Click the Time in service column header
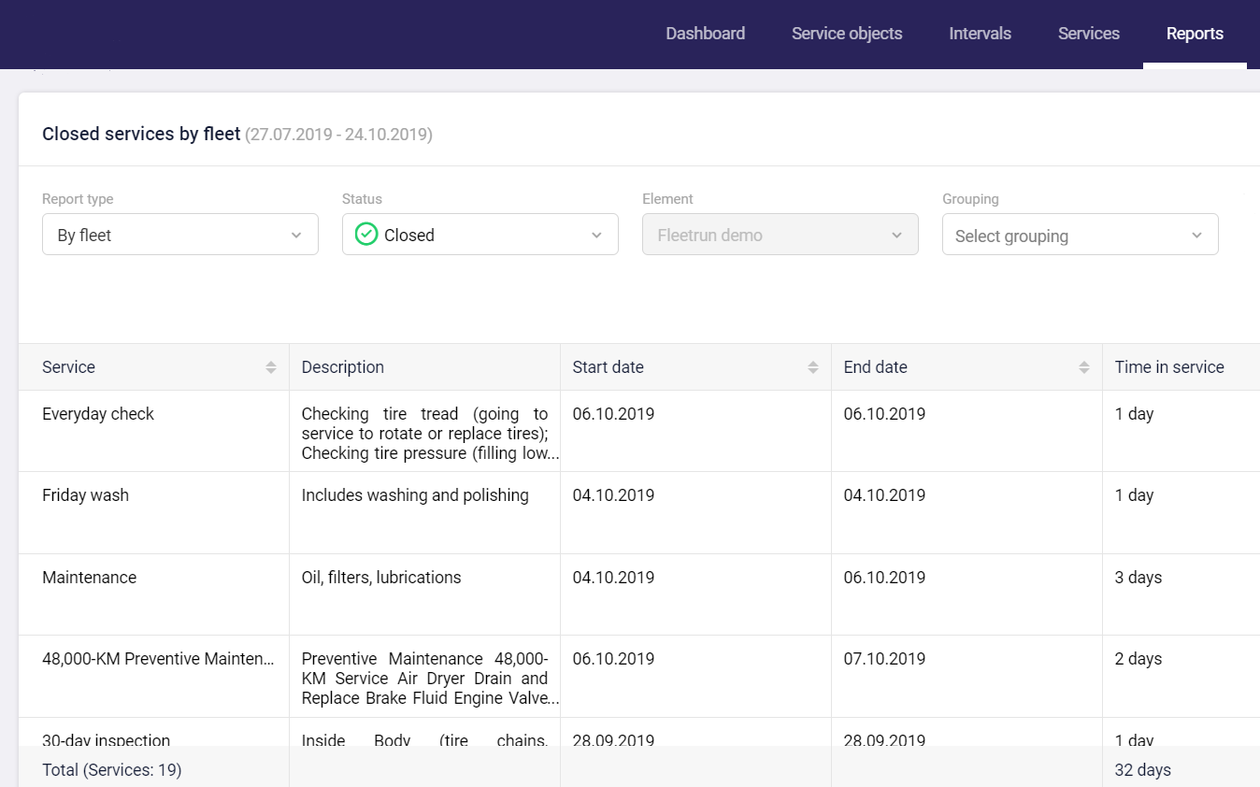Screen dimensions: 1260x787 (1168, 367)
